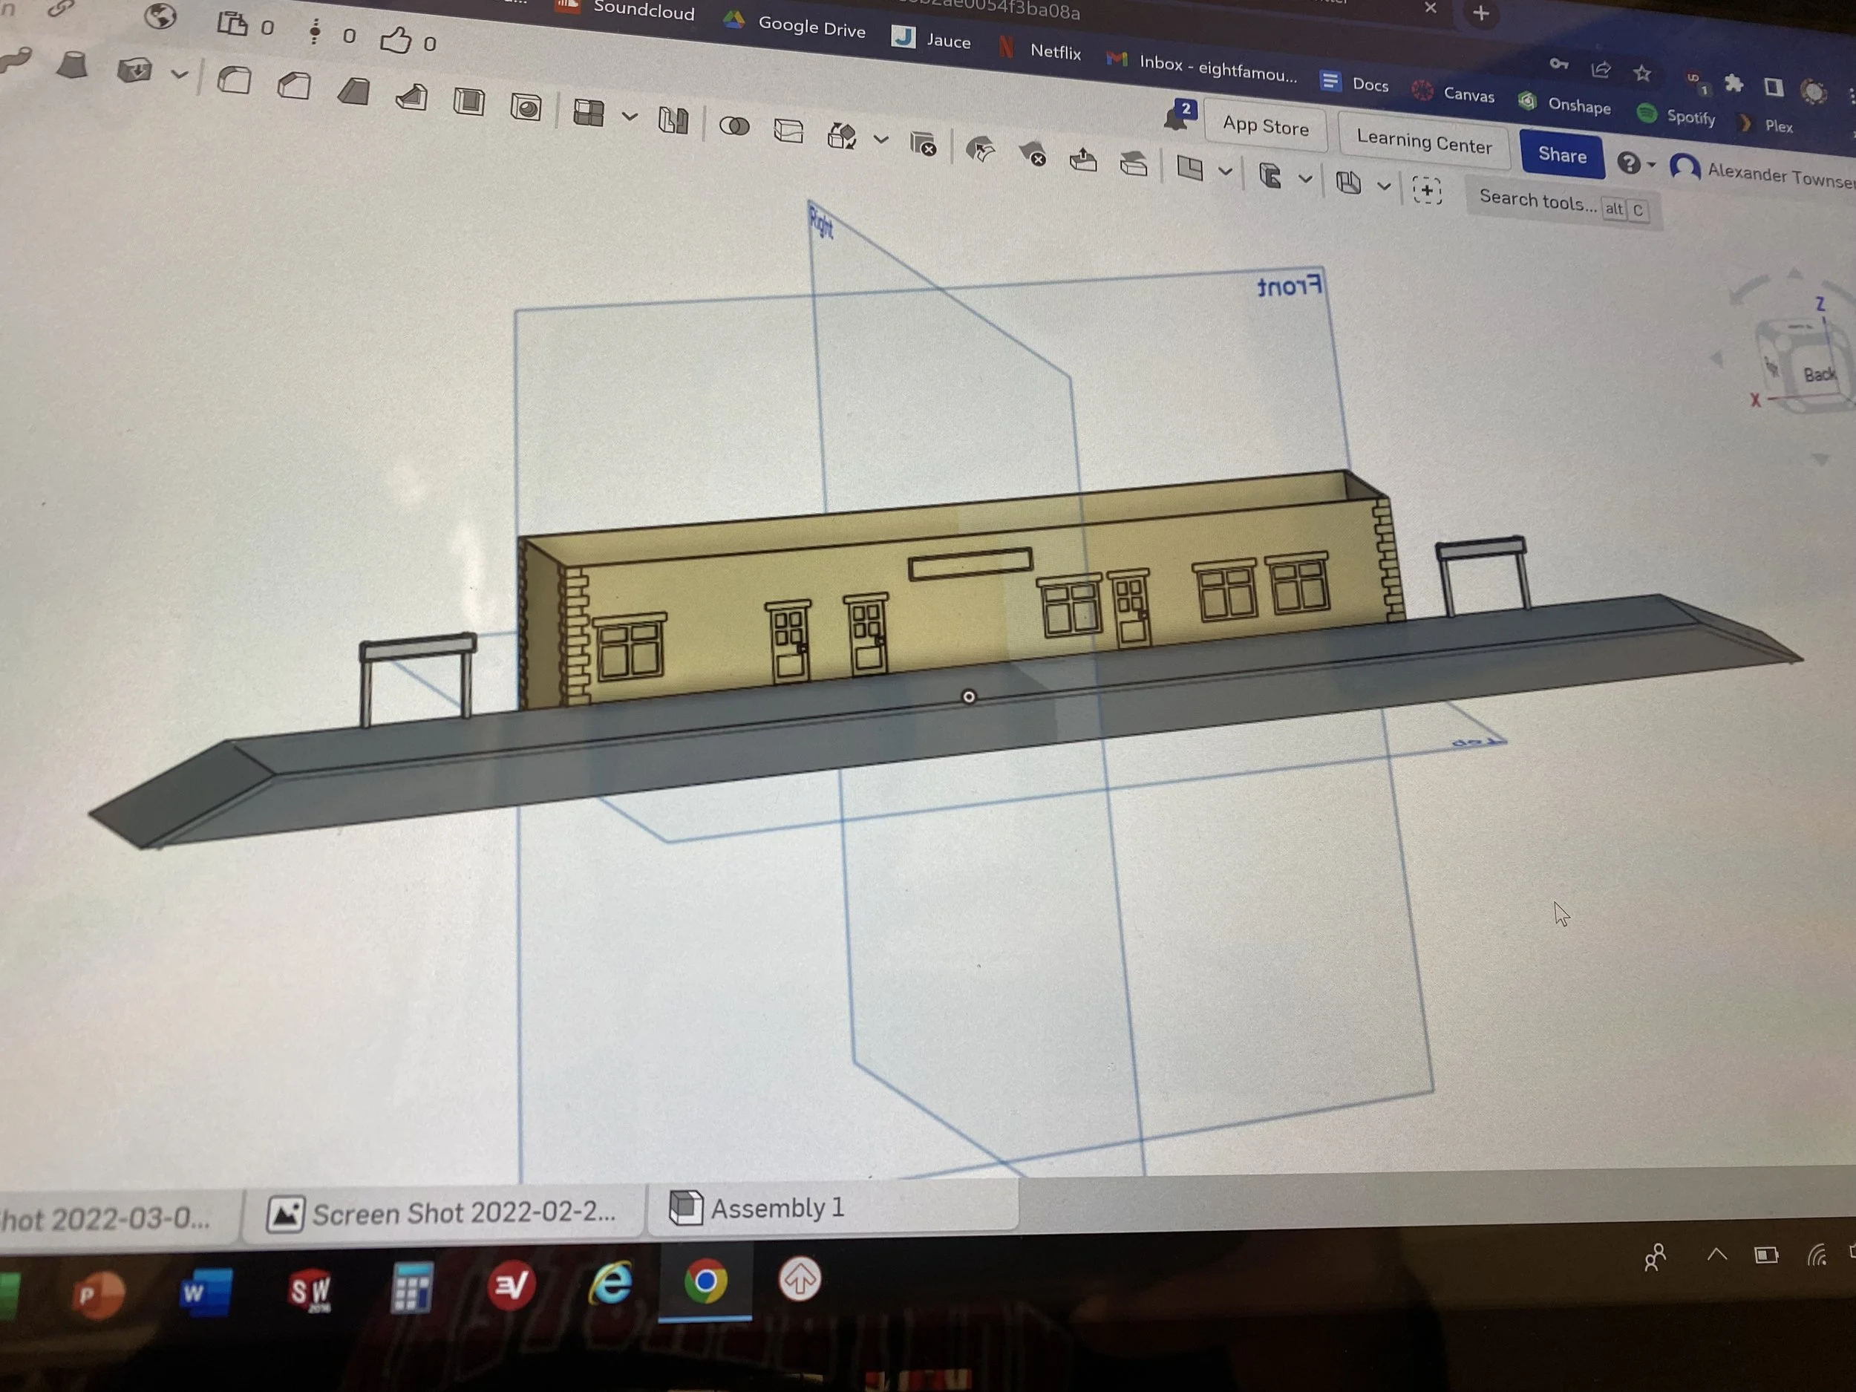Select the Rib tool

411,97
